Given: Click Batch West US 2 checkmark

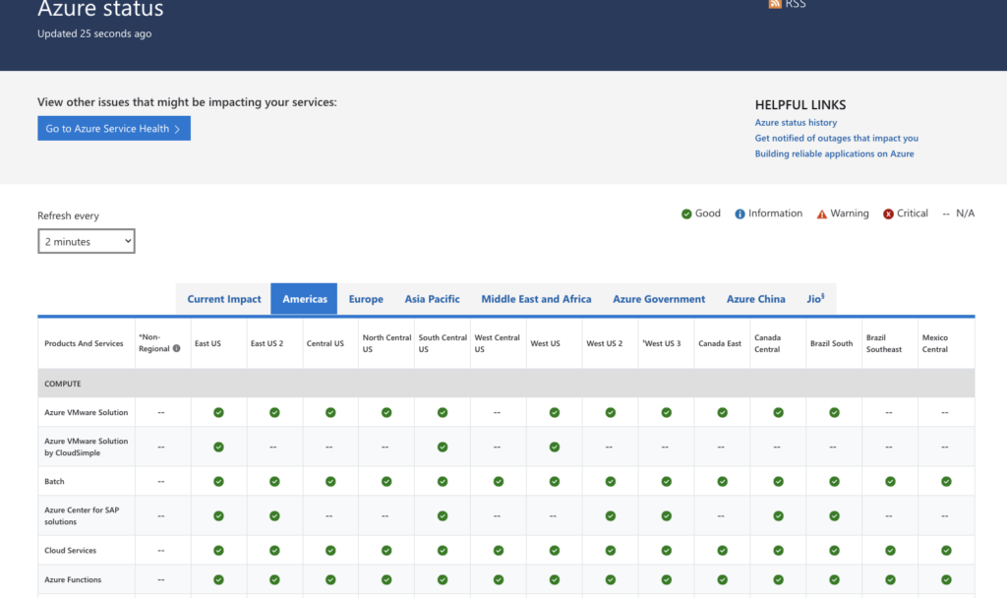Looking at the screenshot, I should click(x=610, y=481).
